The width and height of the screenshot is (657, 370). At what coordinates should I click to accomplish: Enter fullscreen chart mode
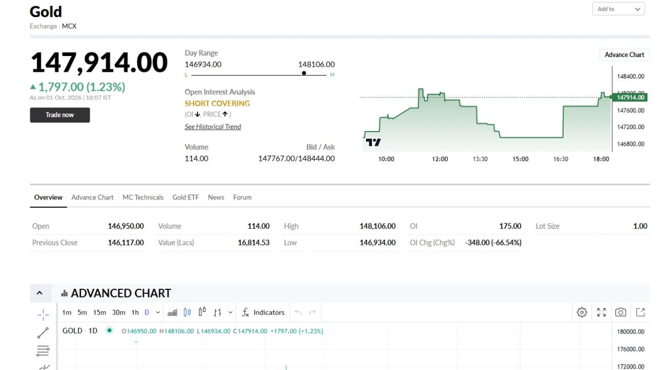point(602,312)
